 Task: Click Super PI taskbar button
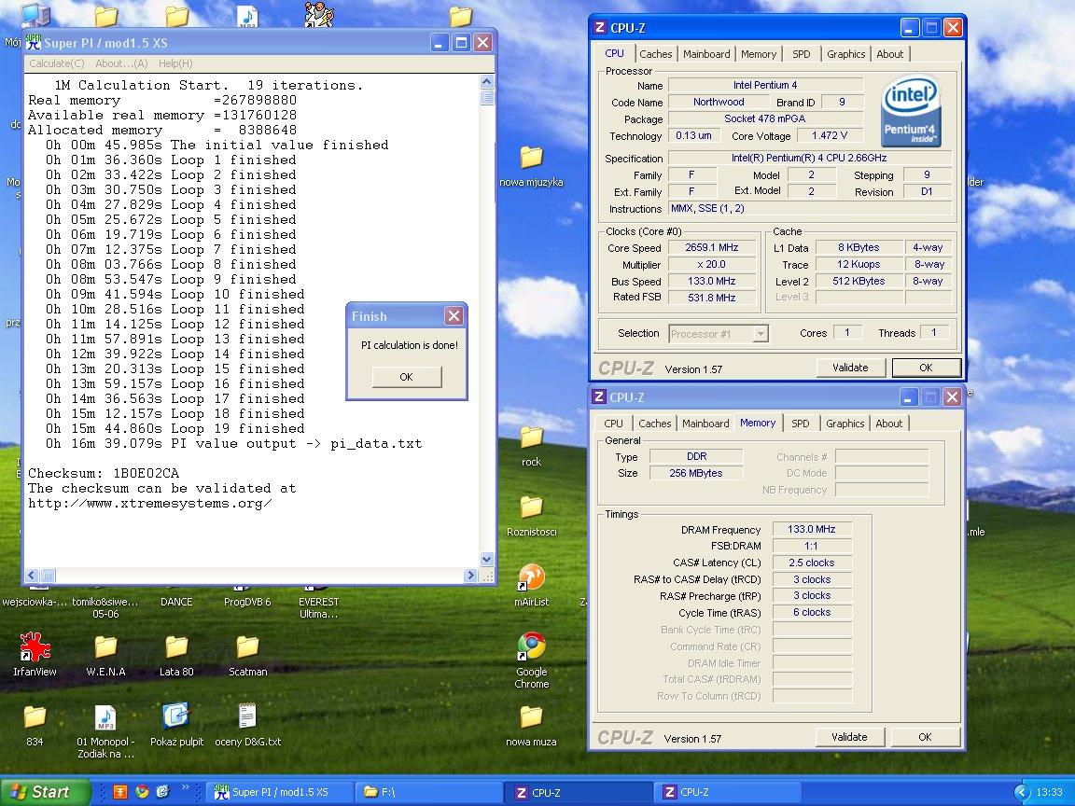pos(280,792)
